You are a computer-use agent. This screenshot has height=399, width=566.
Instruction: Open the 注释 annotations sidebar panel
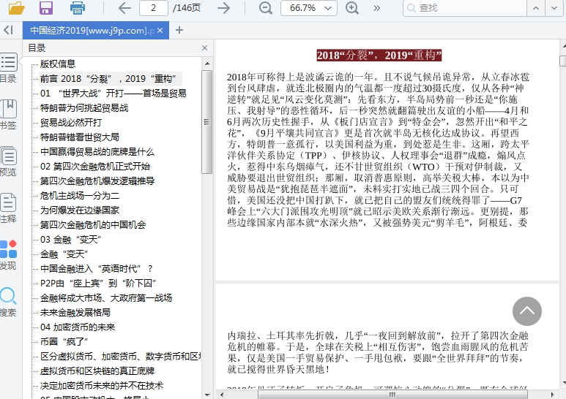(8, 208)
